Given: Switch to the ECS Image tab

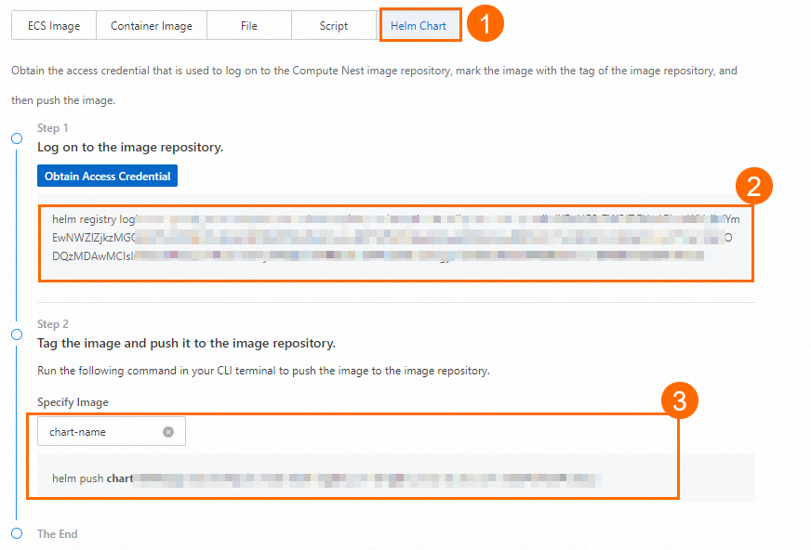Looking at the screenshot, I should point(53,26).
